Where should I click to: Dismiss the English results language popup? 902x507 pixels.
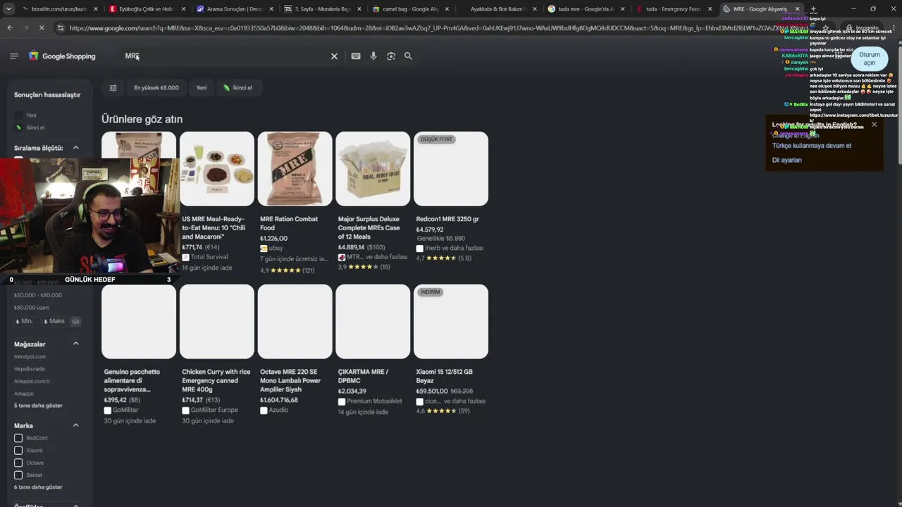[x=875, y=125]
